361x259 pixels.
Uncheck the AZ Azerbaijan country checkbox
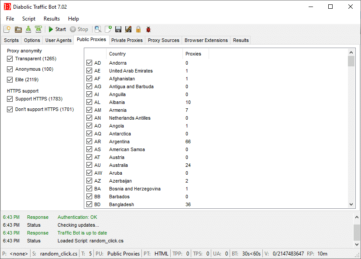[x=89, y=180]
